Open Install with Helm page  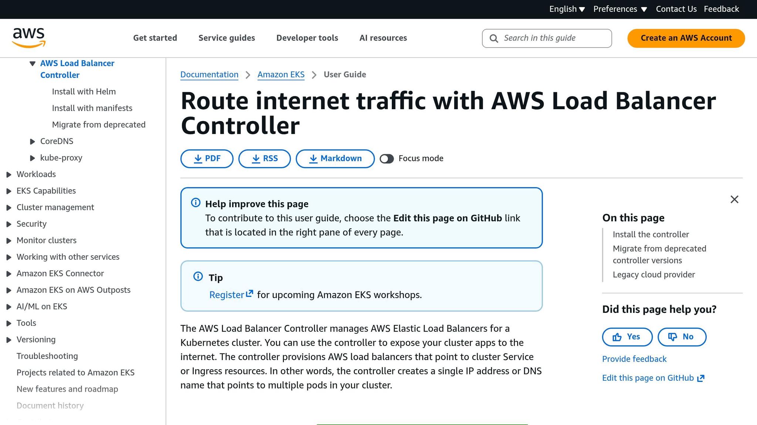(84, 92)
